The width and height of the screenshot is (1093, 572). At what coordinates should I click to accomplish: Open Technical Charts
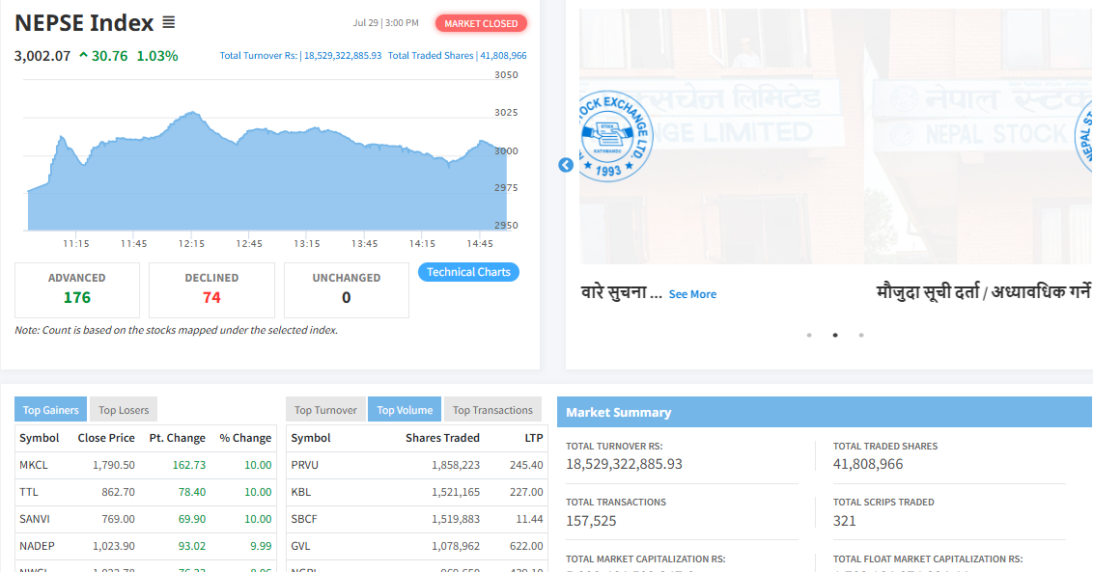468,272
